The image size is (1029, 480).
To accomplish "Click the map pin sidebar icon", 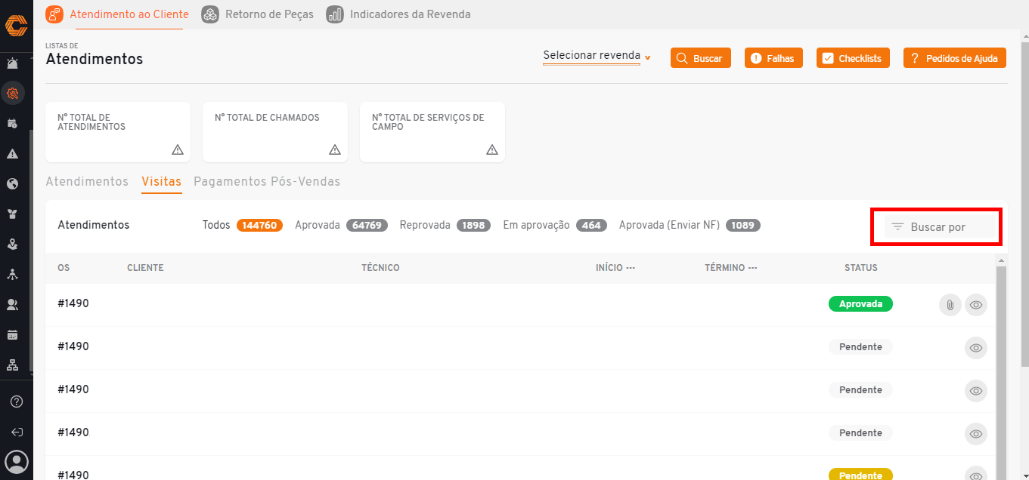I will tap(13, 244).
